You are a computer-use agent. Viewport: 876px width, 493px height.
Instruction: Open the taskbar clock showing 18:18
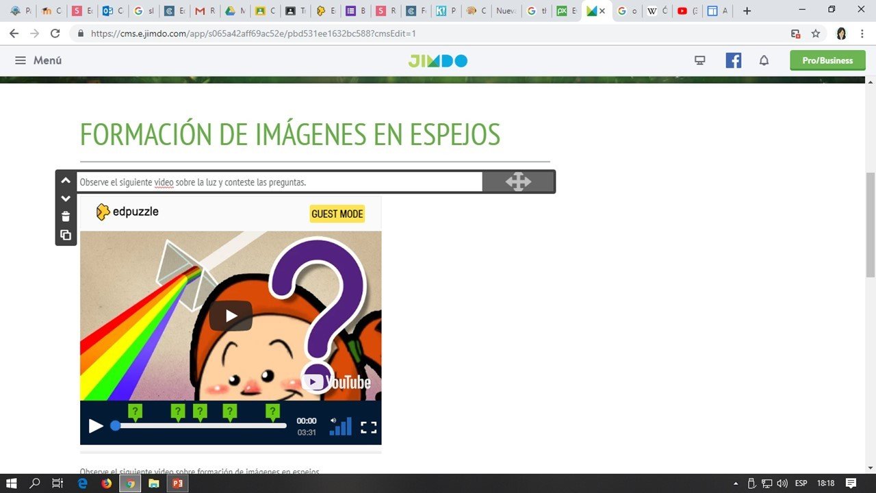click(x=825, y=483)
